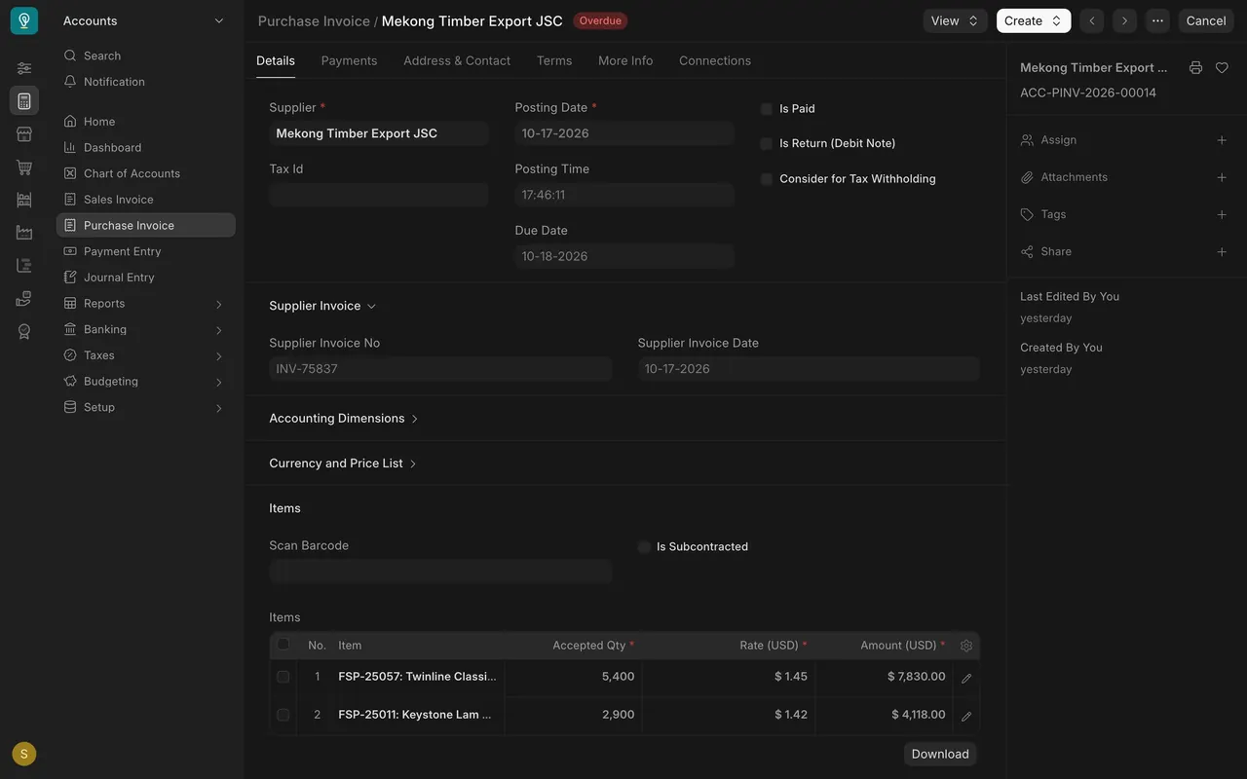This screenshot has width=1247, height=779.
Task: Click the Supplier Invoice No field
Action: pyautogui.click(x=440, y=369)
